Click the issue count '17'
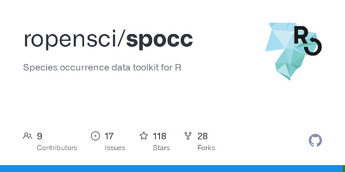The image size is (345, 172). [x=109, y=136]
